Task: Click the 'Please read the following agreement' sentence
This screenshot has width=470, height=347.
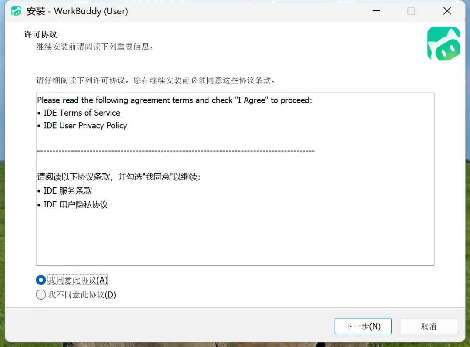Action: [175, 100]
